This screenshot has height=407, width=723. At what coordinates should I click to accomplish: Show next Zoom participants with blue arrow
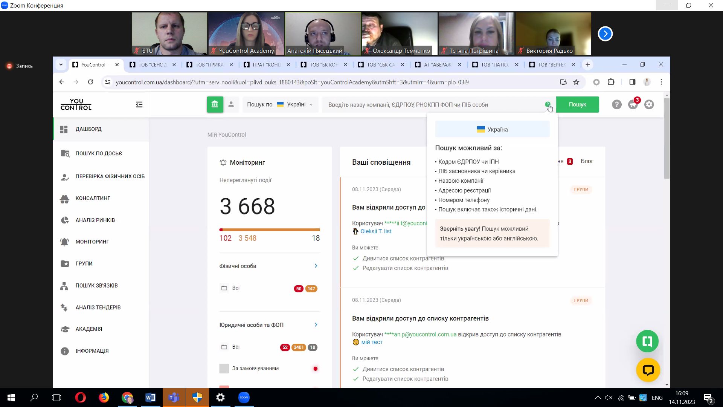pyautogui.click(x=605, y=34)
